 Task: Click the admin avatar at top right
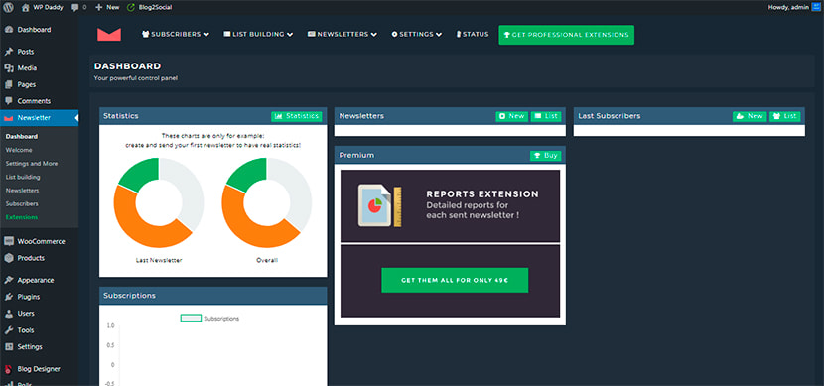(x=816, y=7)
